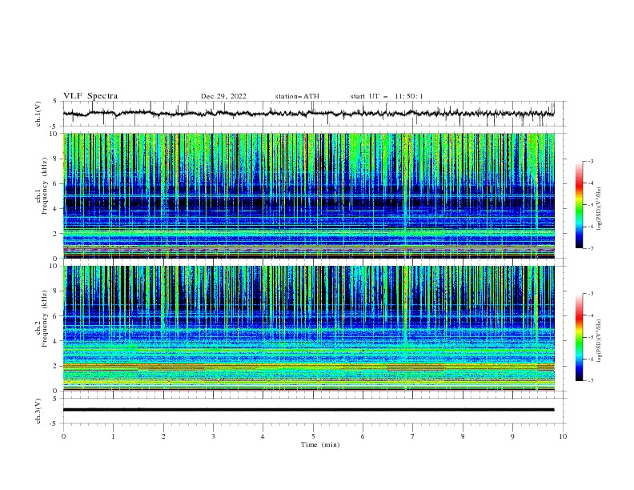
Task: Click the -3 label on the upper color bar
Action: (590, 161)
